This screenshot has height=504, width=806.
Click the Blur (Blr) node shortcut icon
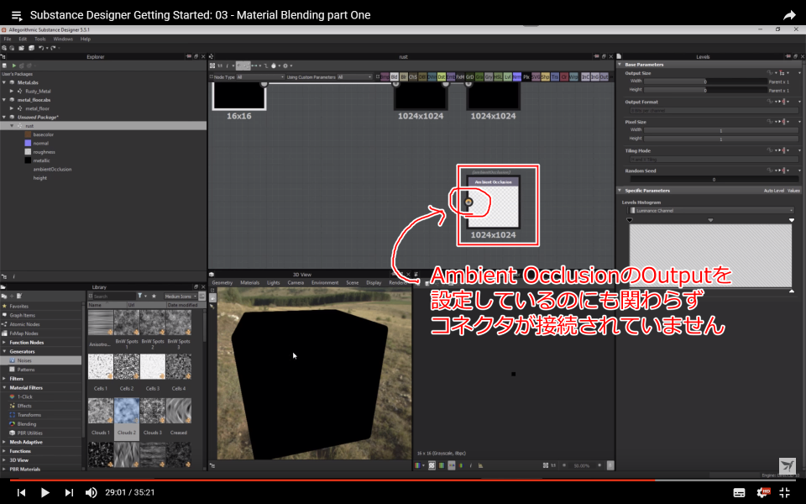(404, 76)
